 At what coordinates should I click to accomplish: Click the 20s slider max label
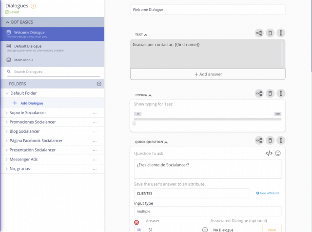277,114
